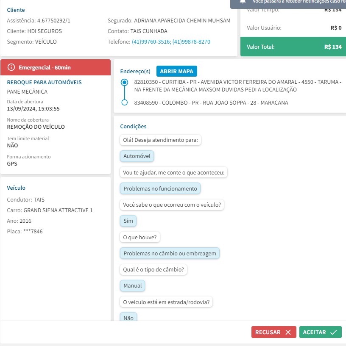
Task: Click the 'Problemas no funcionamento' chip
Action: point(160,188)
